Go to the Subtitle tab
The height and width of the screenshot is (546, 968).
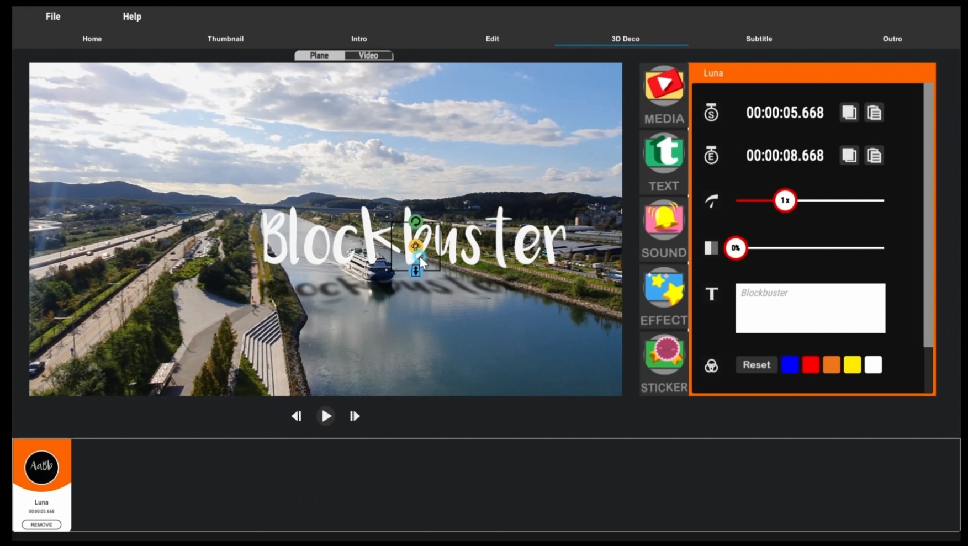759,39
